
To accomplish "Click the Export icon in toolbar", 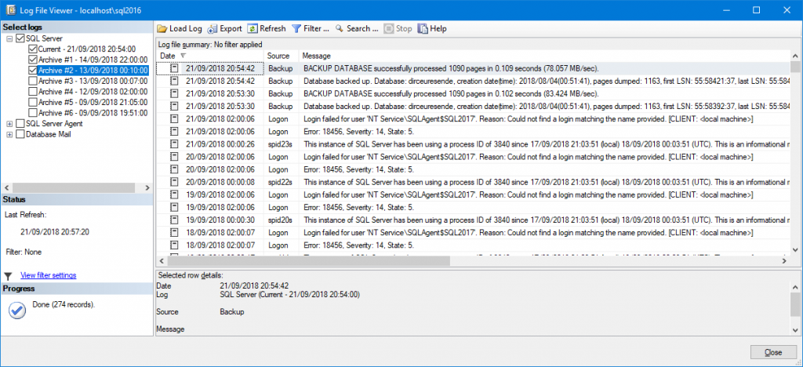I will [x=213, y=29].
